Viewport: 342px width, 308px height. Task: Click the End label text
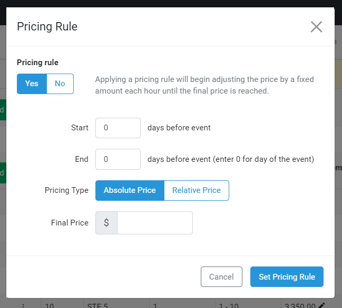point(82,159)
